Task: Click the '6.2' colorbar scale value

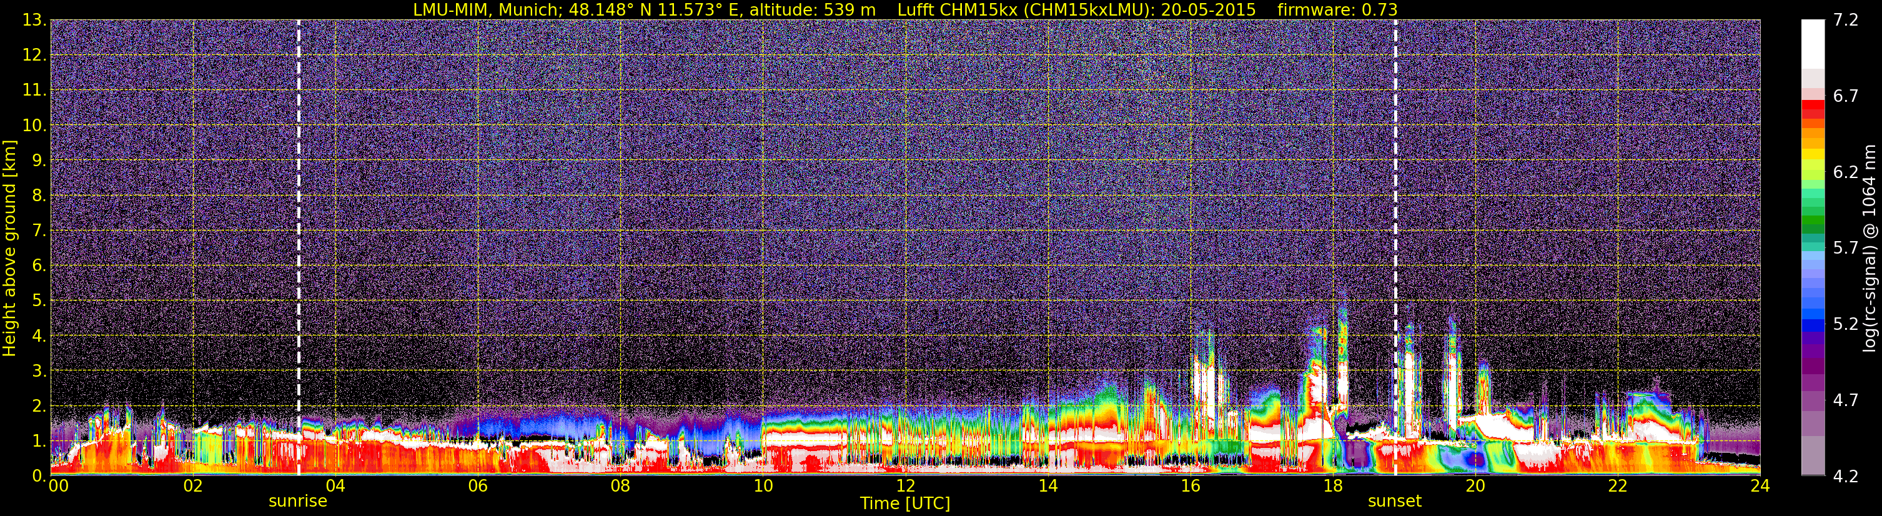Action: click(x=1846, y=172)
